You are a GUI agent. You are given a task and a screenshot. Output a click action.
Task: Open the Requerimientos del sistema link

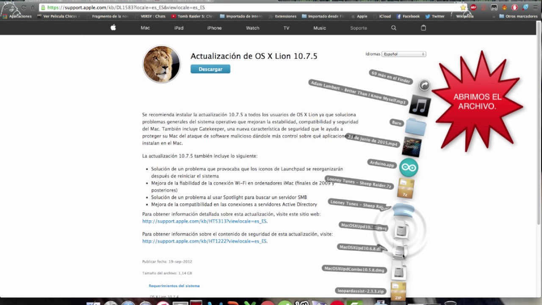tap(174, 286)
